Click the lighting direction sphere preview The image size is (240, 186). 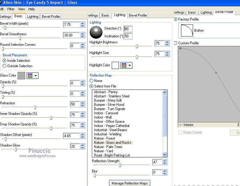point(96,32)
